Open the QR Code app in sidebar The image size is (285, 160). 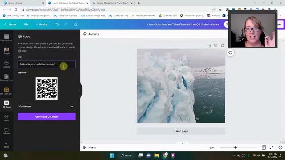point(7,104)
